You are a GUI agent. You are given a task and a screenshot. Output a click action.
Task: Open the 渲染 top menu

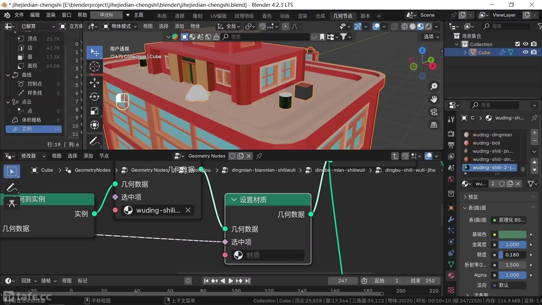51,15
